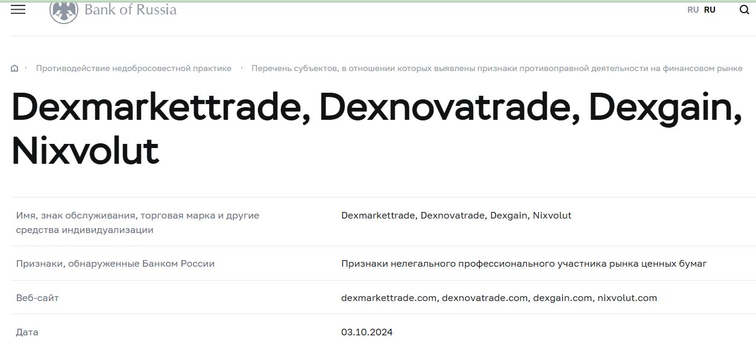Toggle the language switcher in the header
The width and height of the screenshot is (756, 348).
[x=701, y=10]
